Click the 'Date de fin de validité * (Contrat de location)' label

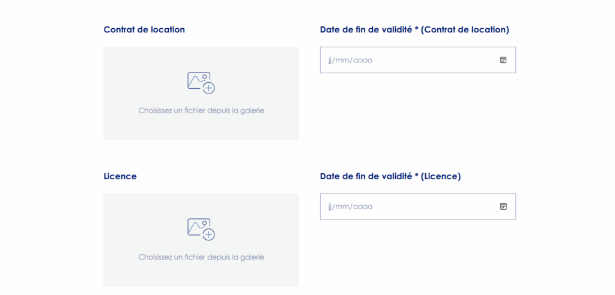[x=414, y=29]
